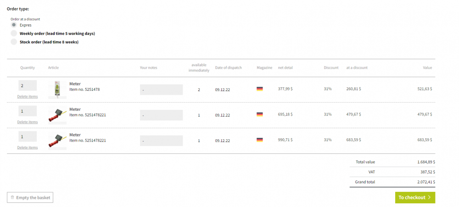The width and height of the screenshot is (459, 207).
Task: Click the quantity field in the 479,67 $ row
Action: (28, 111)
